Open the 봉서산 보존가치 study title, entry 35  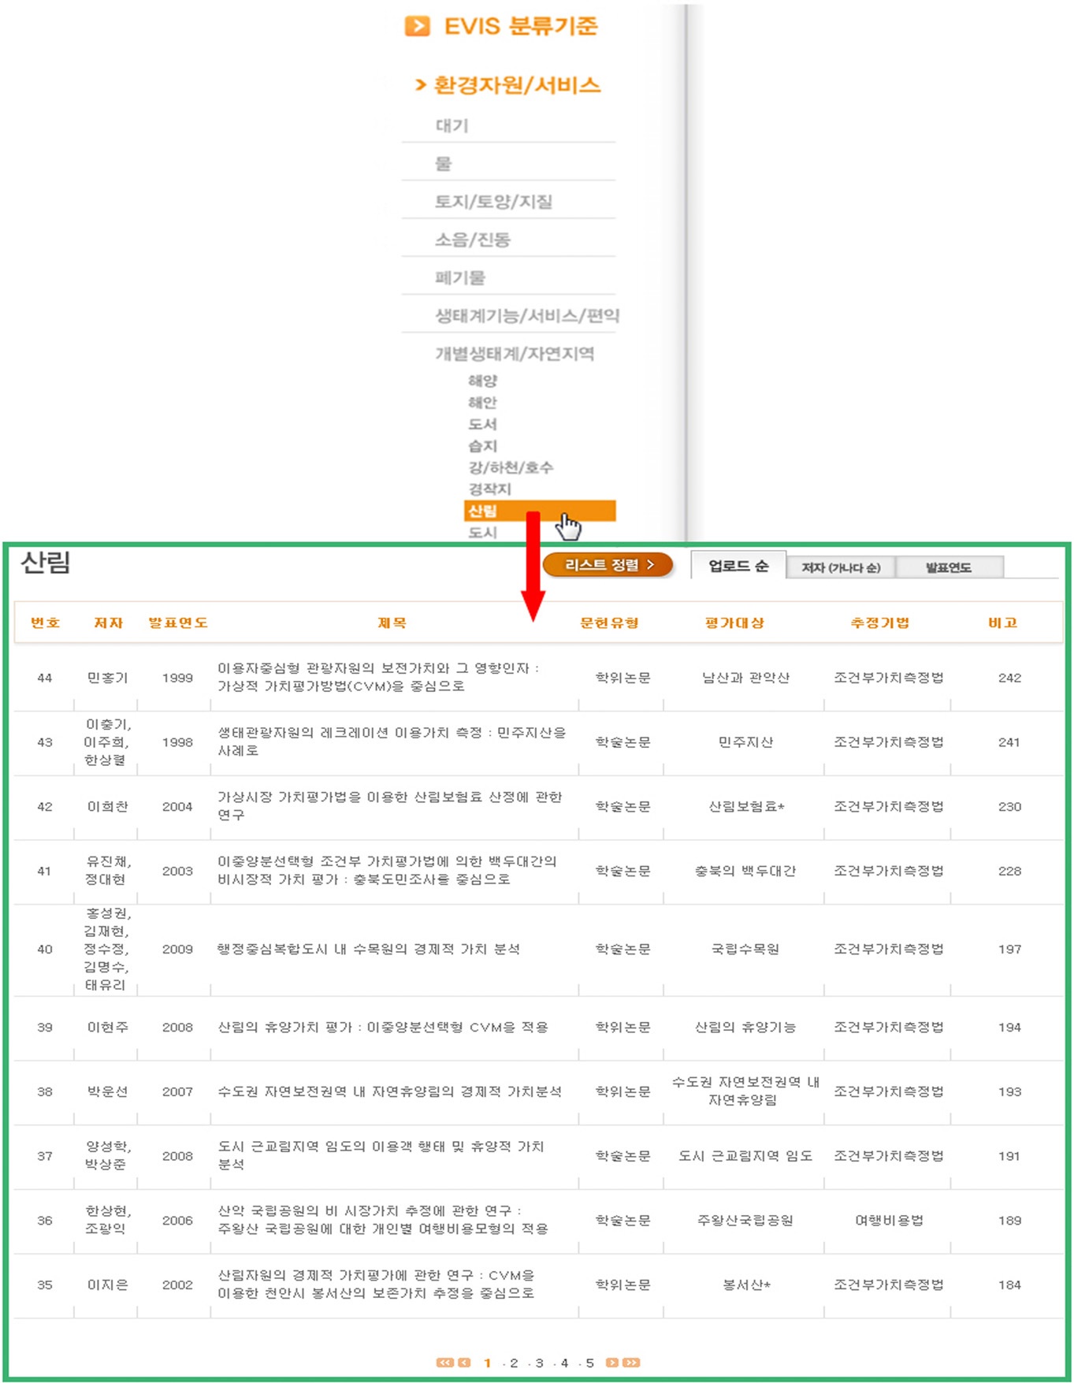point(376,1284)
